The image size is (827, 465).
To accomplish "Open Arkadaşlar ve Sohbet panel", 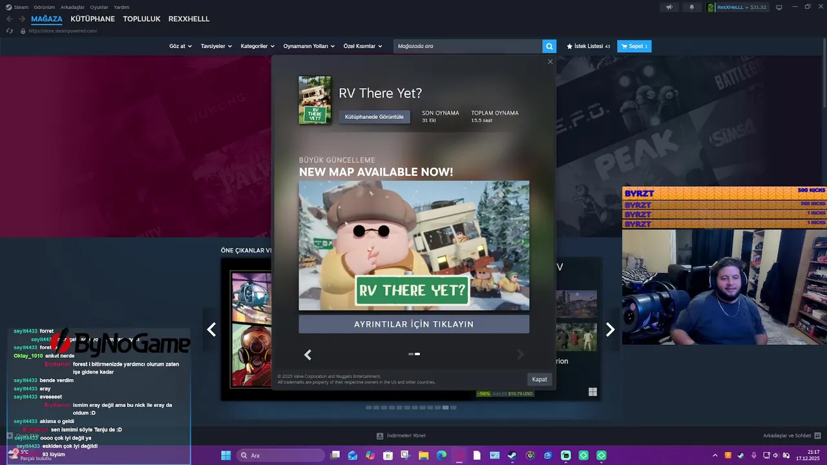I will point(791,436).
